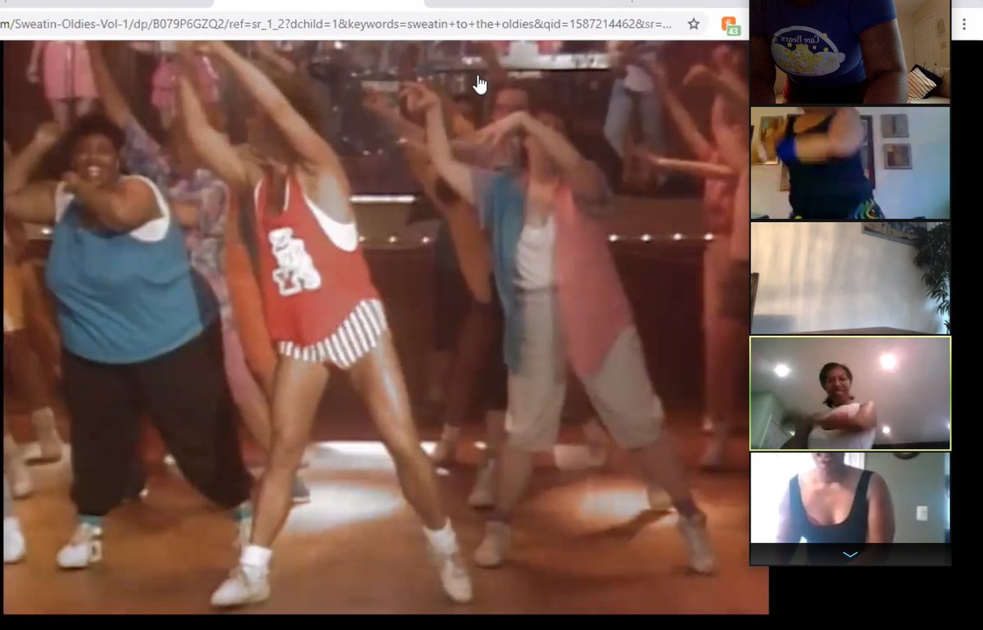Viewport: 983px width, 630px height.
Task: Select the participant wearing the Care Bears shirt
Action: click(x=850, y=51)
